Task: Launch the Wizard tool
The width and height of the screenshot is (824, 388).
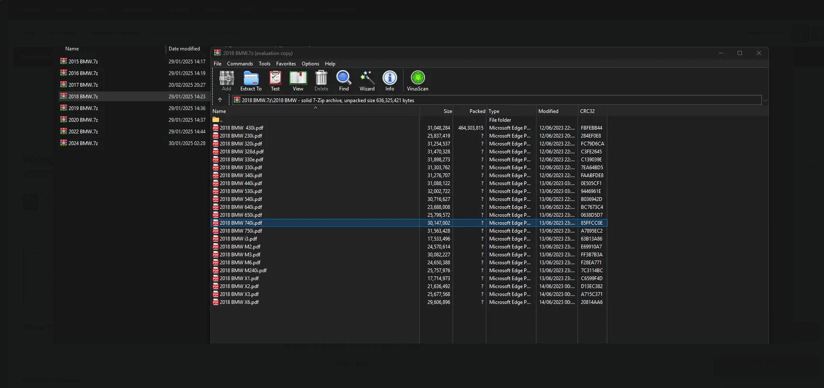Action: [x=367, y=81]
